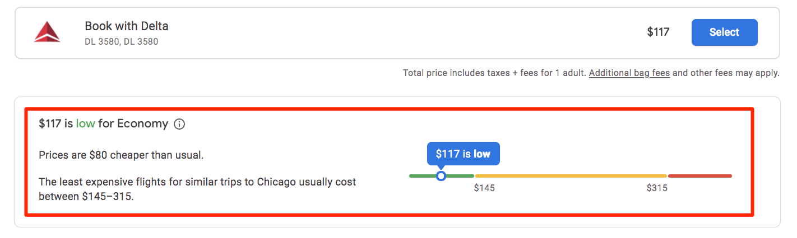Image resolution: width=797 pixels, height=238 pixels.
Task: Click the $315 label under the bar
Action: [x=657, y=188]
